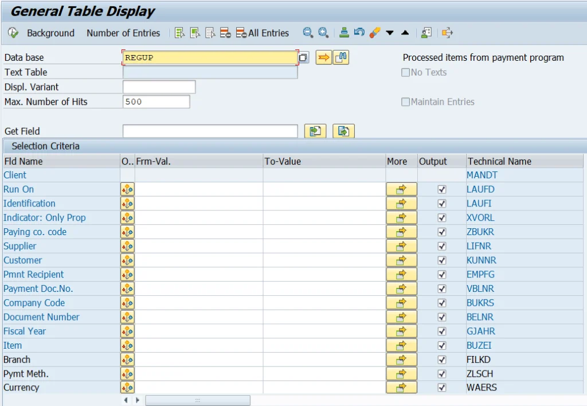Click the Fld Name column header

tap(61, 162)
